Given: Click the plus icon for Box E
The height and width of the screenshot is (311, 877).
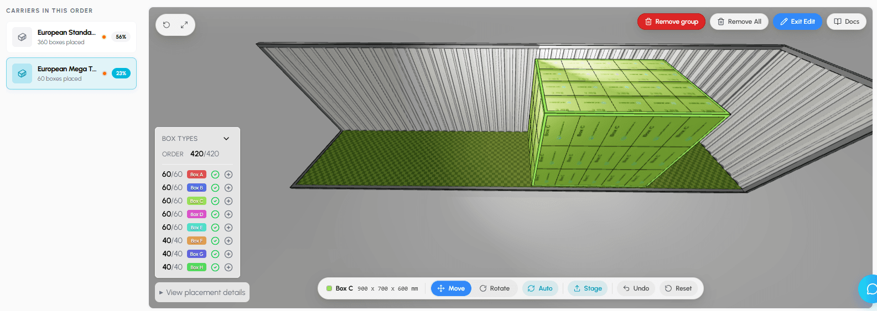Looking at the screenshot, I should click(x=229, y=228).
